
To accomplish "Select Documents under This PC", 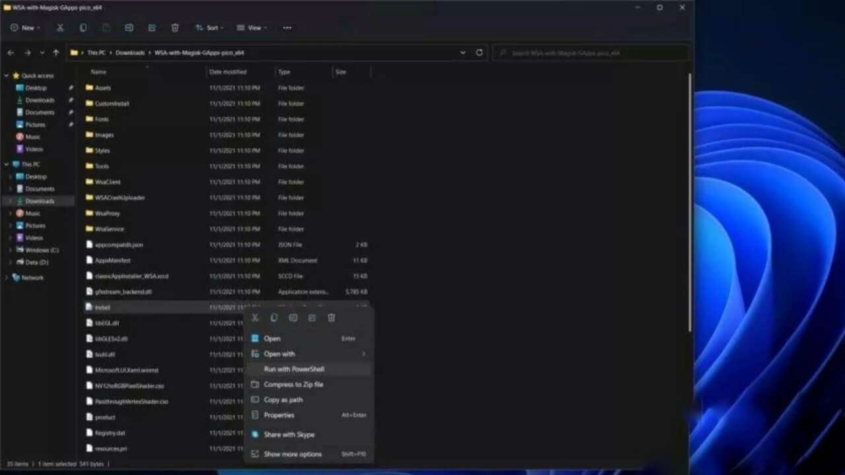I will tap(34, 189).
